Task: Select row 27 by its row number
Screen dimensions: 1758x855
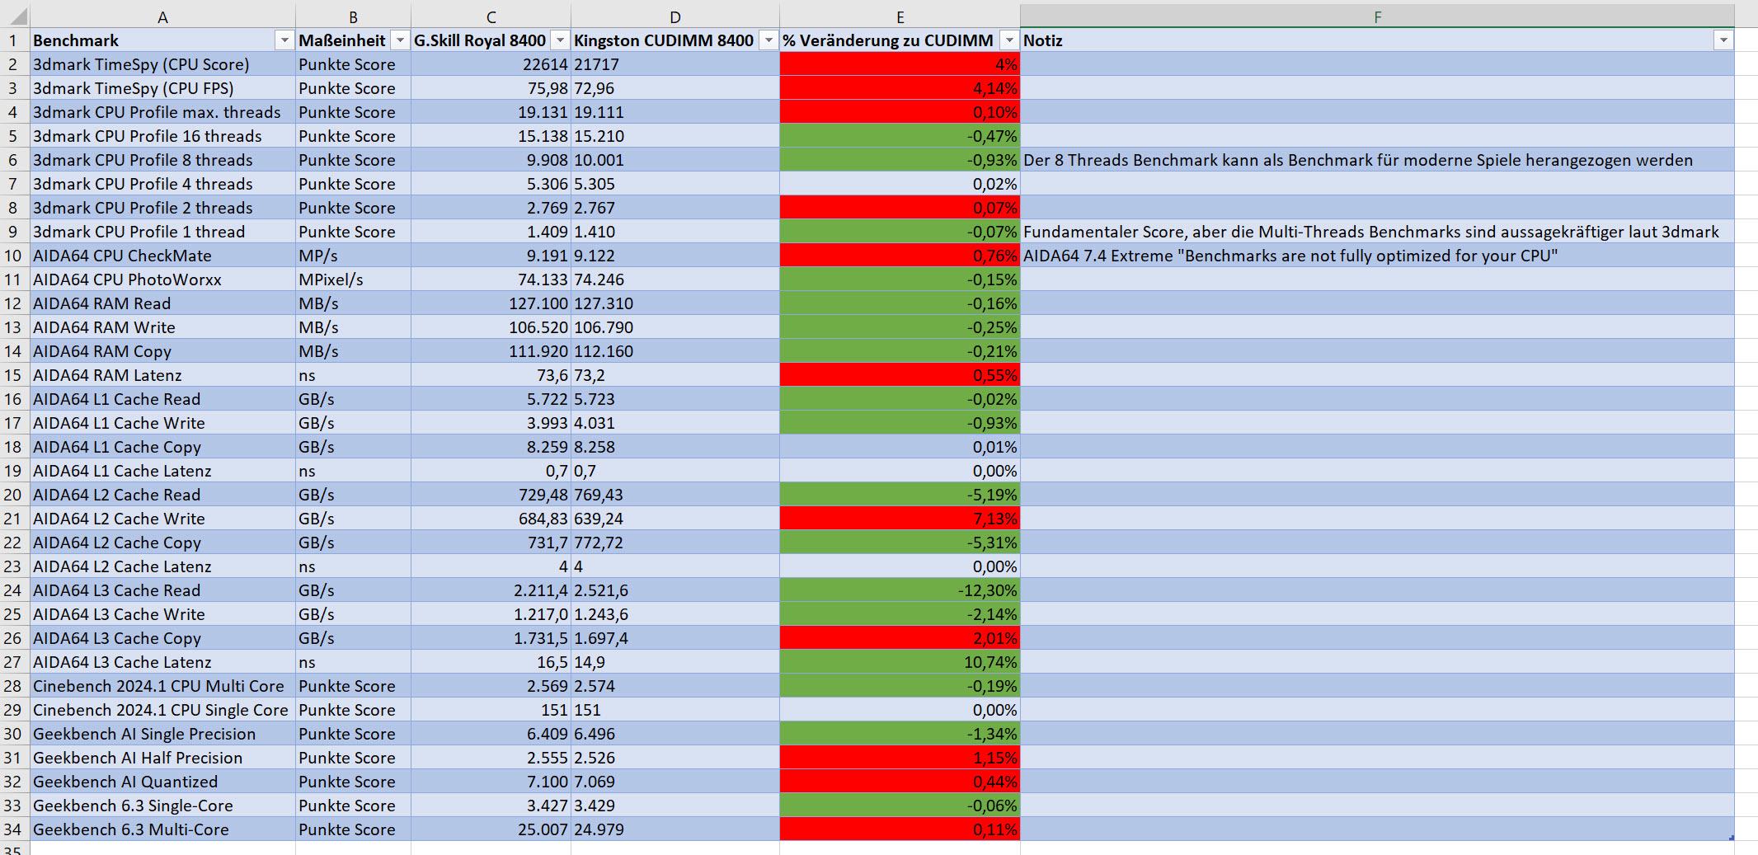Action: pos(15,662)
